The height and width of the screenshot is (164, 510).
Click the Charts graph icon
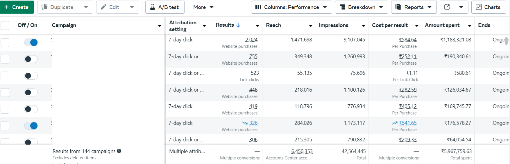pyautogui.click(x=478, y=7)
